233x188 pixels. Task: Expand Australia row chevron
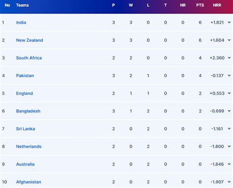click(229, 164)
